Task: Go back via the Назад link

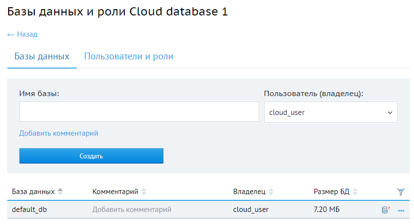Action: (x=22, y=34)
